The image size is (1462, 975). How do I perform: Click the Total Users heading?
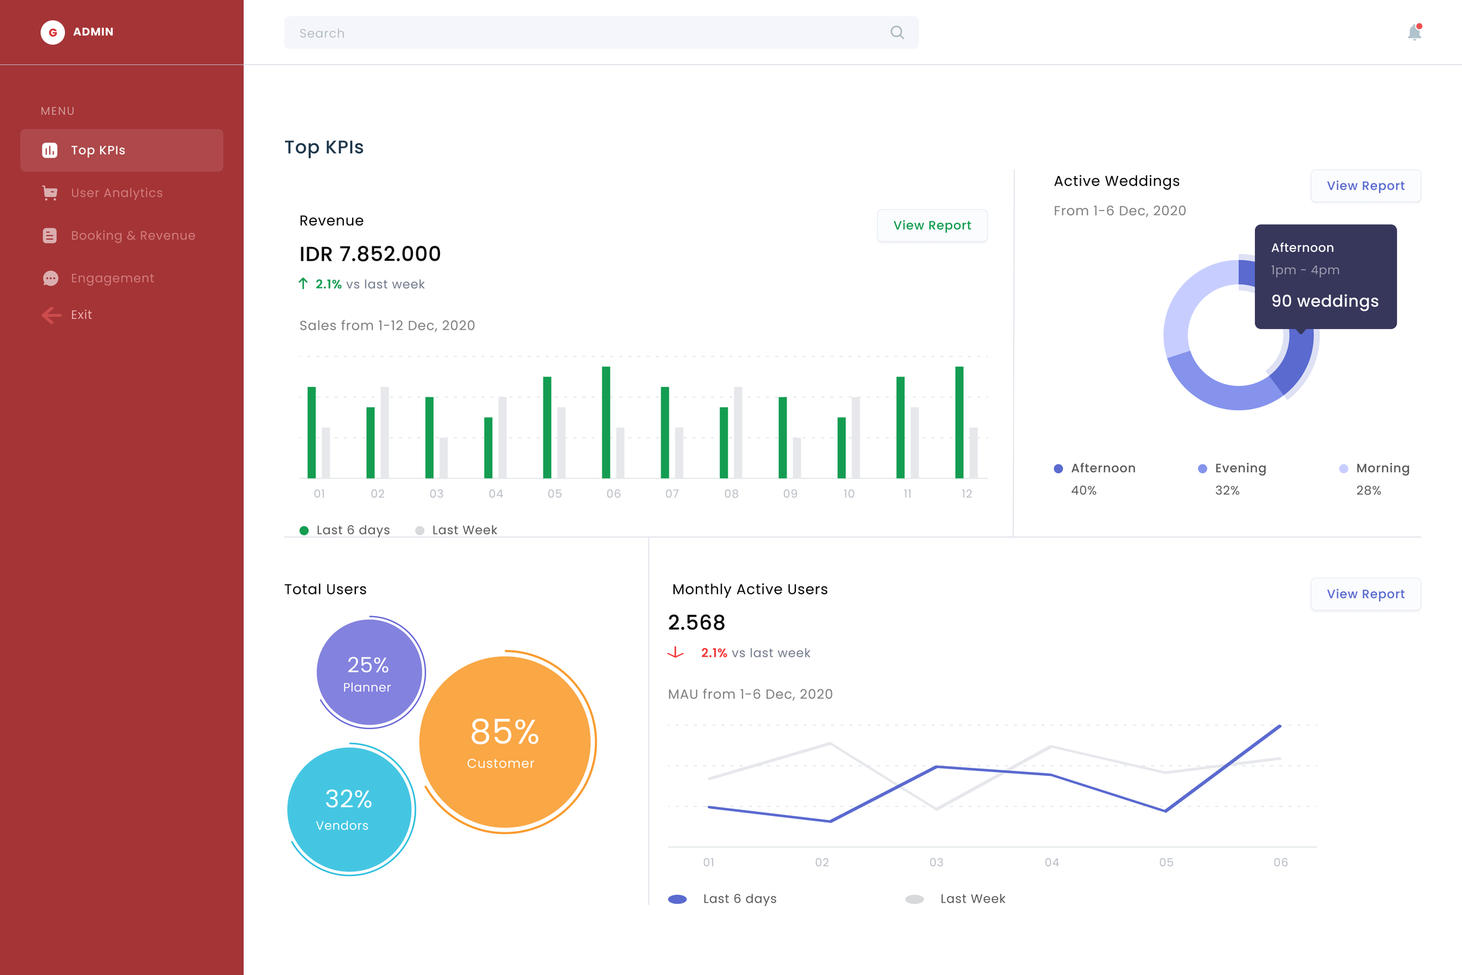pyautogui.click(x=325, y=589)
